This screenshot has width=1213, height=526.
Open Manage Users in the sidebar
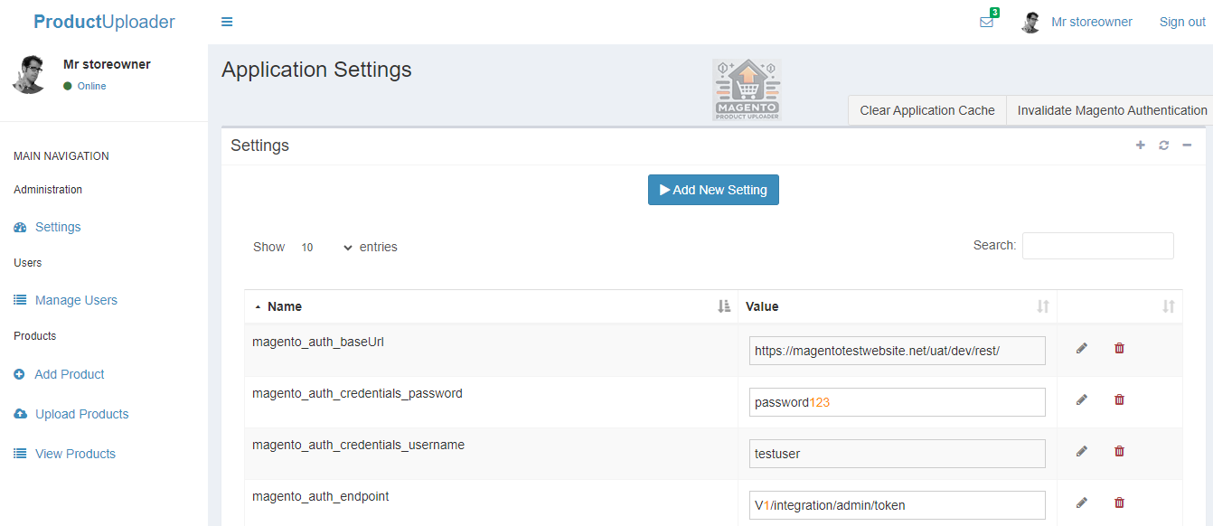pos(76,300)
